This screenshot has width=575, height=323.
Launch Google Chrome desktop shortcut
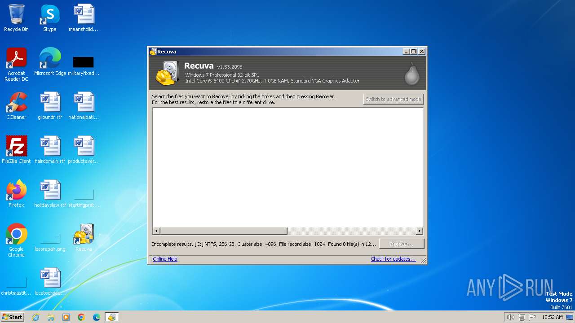(16, 240)
